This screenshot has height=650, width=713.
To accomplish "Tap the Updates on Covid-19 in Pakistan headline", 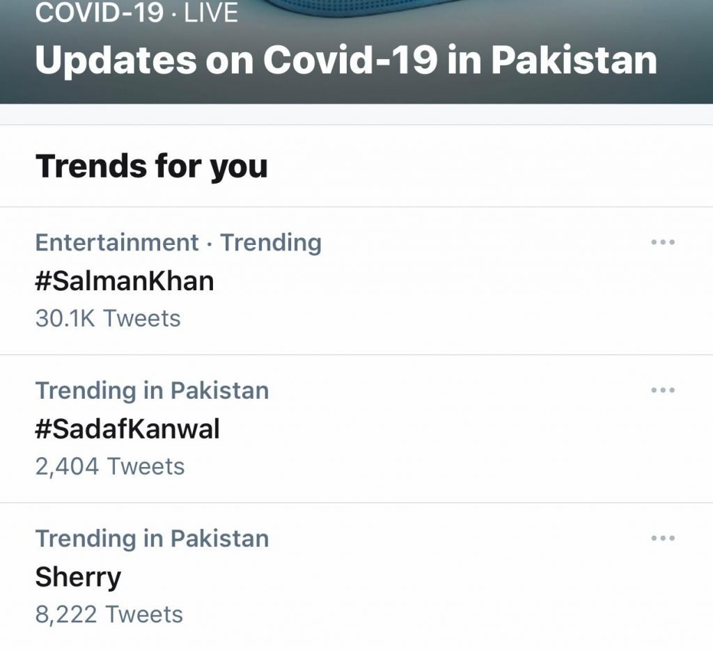I will tap(346, 60).
